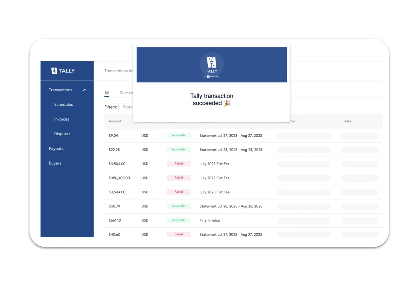Screen dimensions: 419x286
Task: Expand the Payouts sidebar section
Action: [x=56, y=148]
